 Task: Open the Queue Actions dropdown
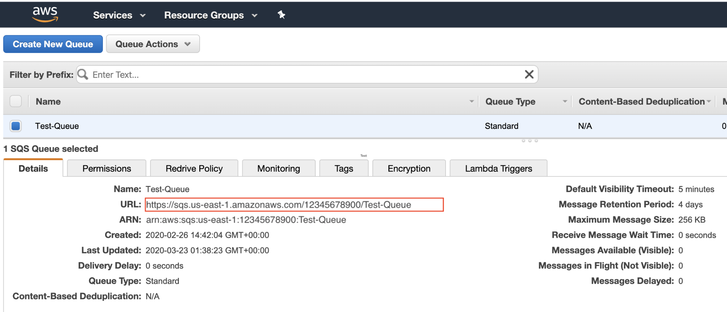tap(153, 44)
